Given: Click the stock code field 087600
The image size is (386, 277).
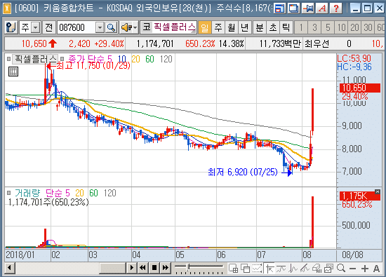Looking at the screenshot, I should [76, 27].
